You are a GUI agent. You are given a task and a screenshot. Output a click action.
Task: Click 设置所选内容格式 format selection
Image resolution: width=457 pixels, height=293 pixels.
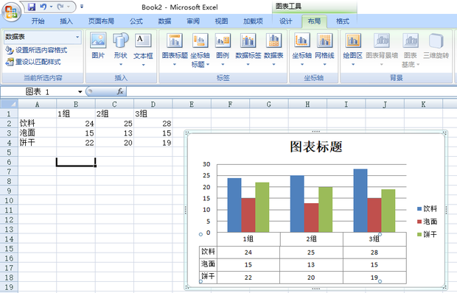point(36,50)
